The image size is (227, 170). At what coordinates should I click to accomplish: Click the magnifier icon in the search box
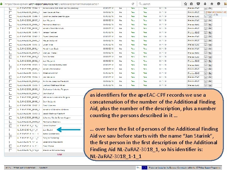tap(140, 4)
